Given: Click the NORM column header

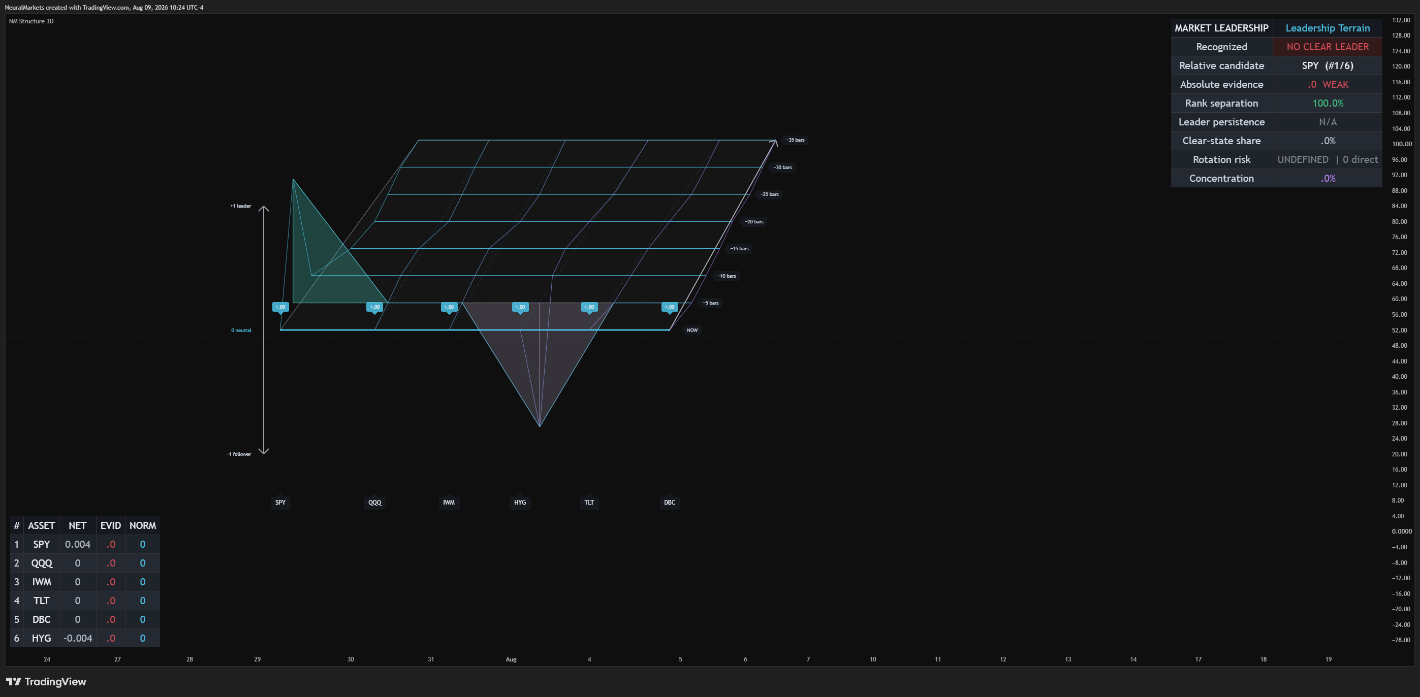Looking at the screenshot, I should coord(142,525).
